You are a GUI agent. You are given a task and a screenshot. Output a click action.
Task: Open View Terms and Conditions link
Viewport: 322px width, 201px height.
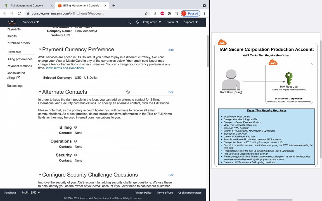[x=65, y=68]
